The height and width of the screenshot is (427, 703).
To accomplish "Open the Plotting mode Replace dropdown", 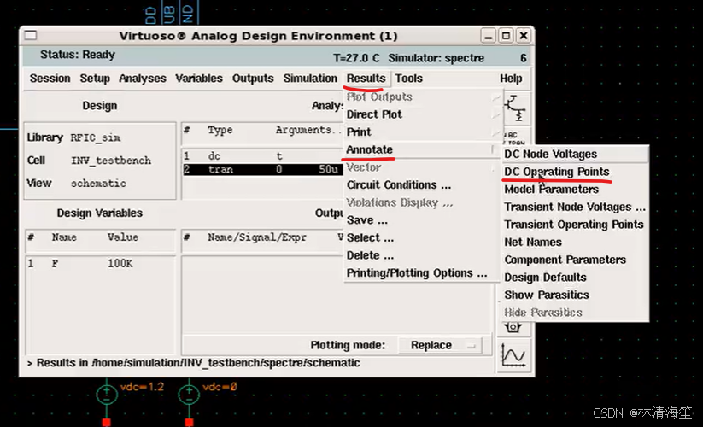I will click(439, 345).
